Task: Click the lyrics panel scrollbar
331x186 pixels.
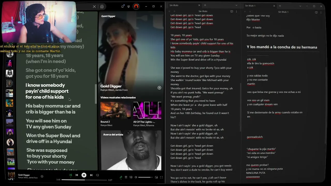Action: [96, 94]
